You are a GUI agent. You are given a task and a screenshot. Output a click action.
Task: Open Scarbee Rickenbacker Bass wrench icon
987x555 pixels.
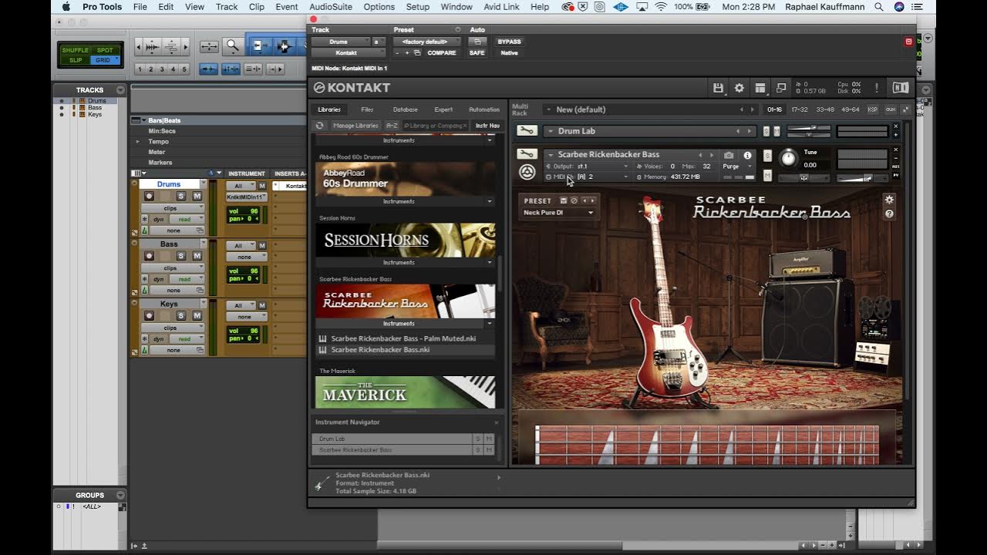click(x=527, y=154)
